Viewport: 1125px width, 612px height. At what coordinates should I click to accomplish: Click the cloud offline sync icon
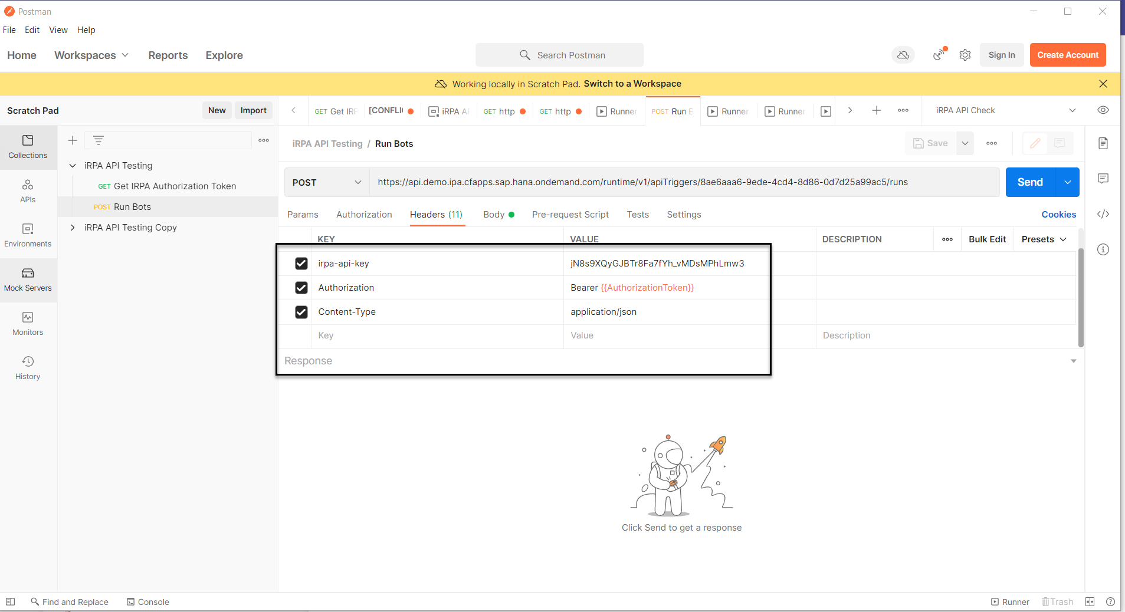coord(903,55)
